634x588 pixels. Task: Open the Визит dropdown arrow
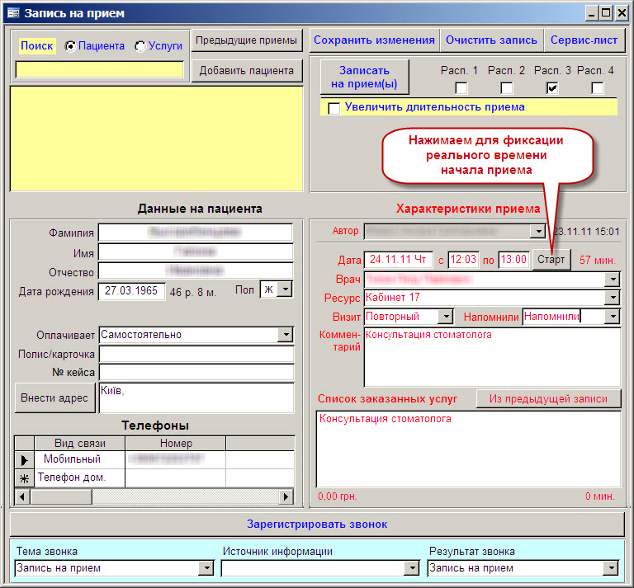click(x=445, y=316)
